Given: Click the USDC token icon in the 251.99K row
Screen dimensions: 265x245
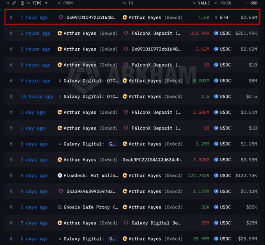Looking at the screenshot, I should click(x=216, y=33).
